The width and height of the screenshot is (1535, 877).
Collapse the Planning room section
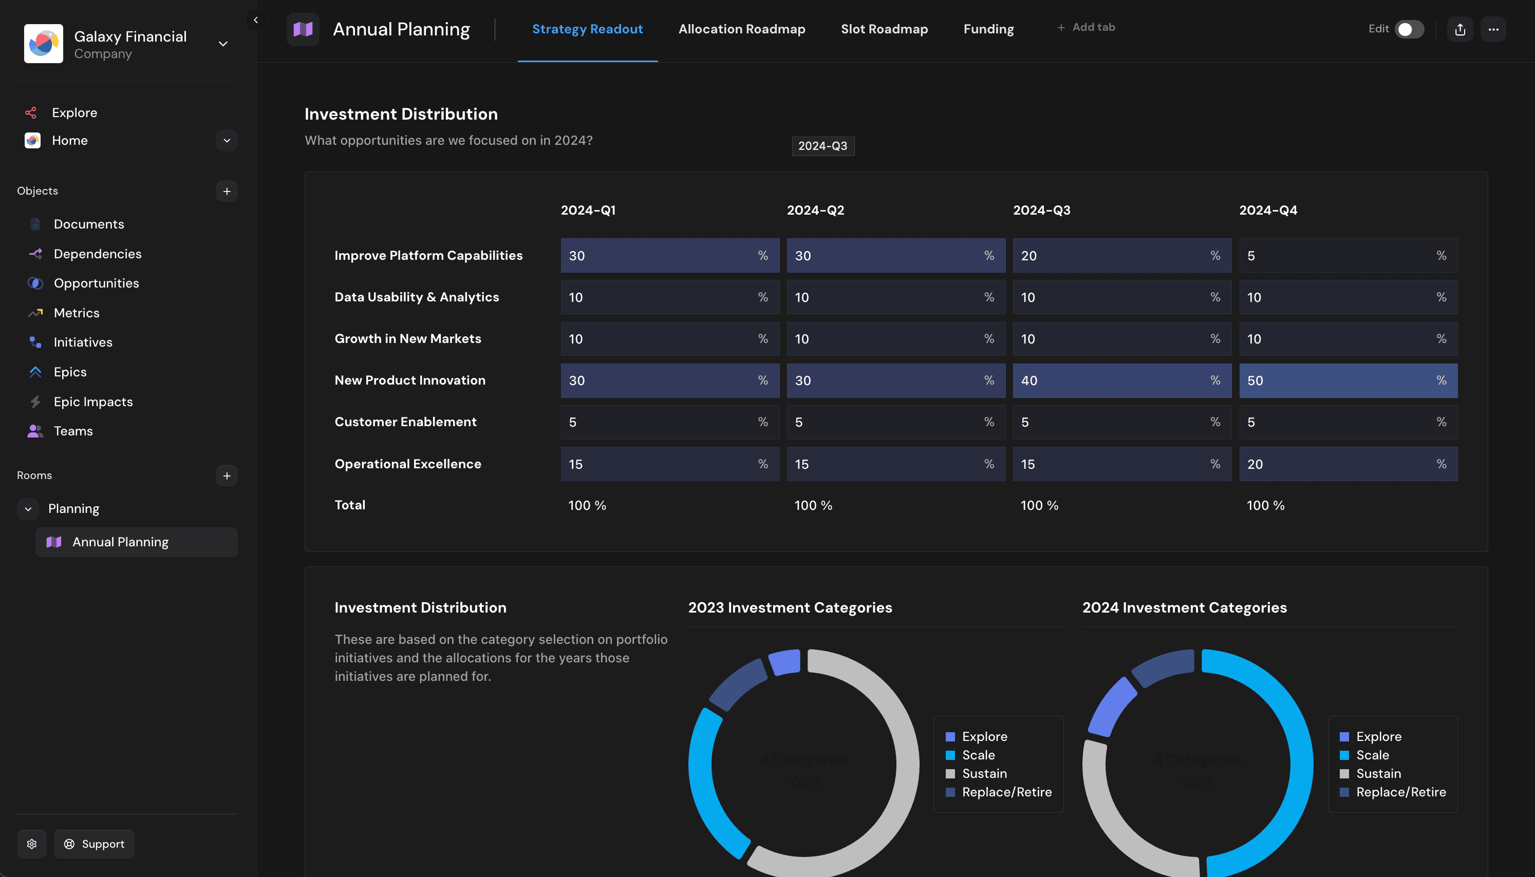click(28, 508)
